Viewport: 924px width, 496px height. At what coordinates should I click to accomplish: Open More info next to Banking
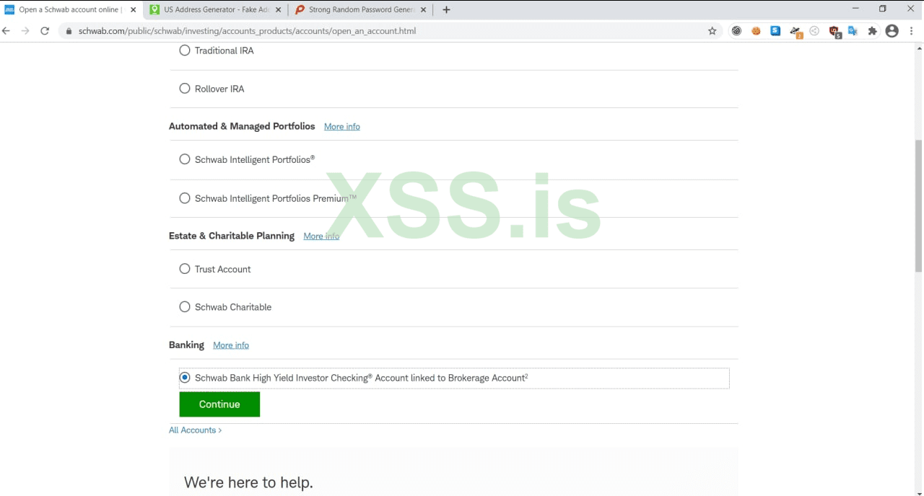click(x=231, y=345)
